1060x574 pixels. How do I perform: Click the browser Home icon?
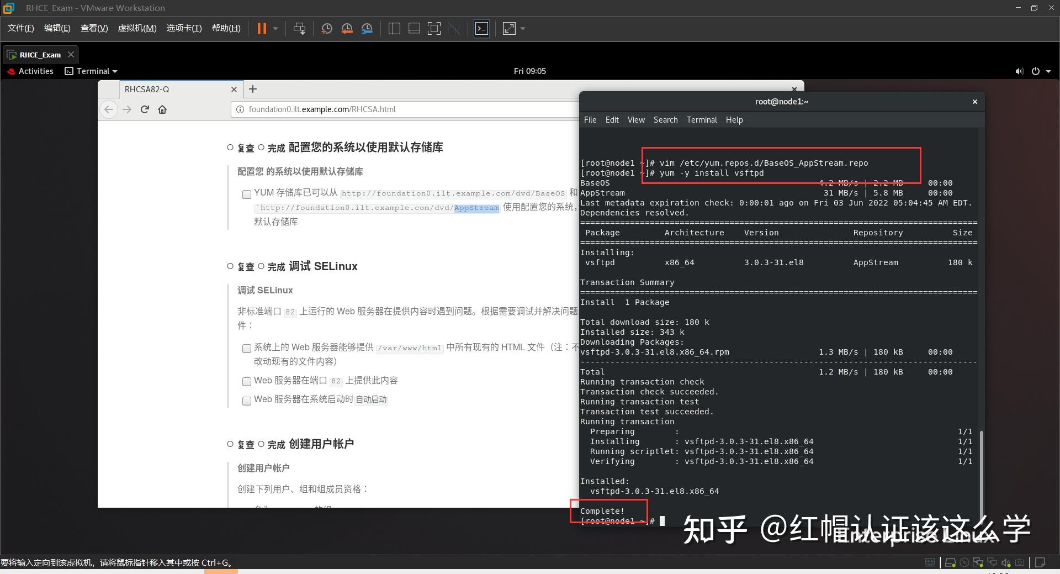point(162,109)
